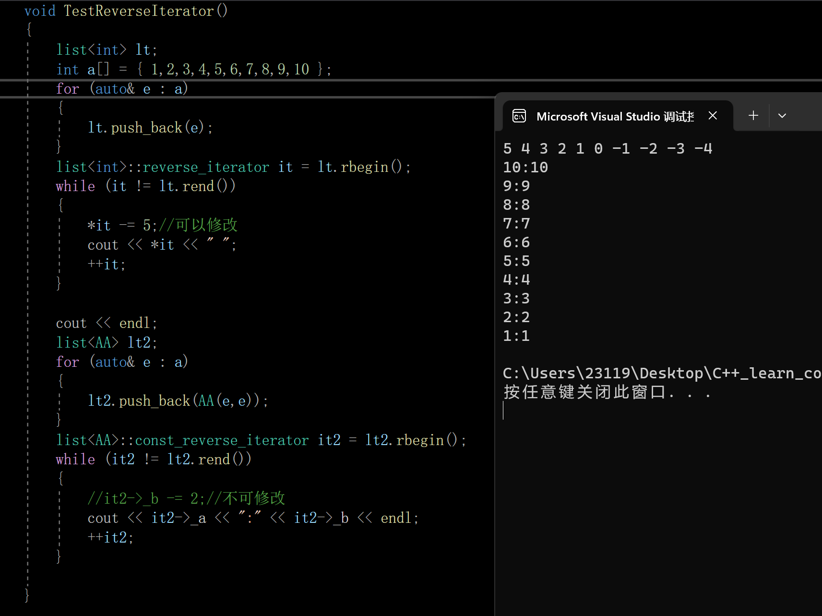The image size is (822, 616).
Task: Click console output '2:2'
Action: [x=516, y=317]
